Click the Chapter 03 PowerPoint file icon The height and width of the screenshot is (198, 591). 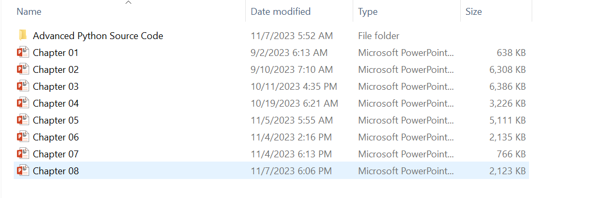tap(23, 87)
